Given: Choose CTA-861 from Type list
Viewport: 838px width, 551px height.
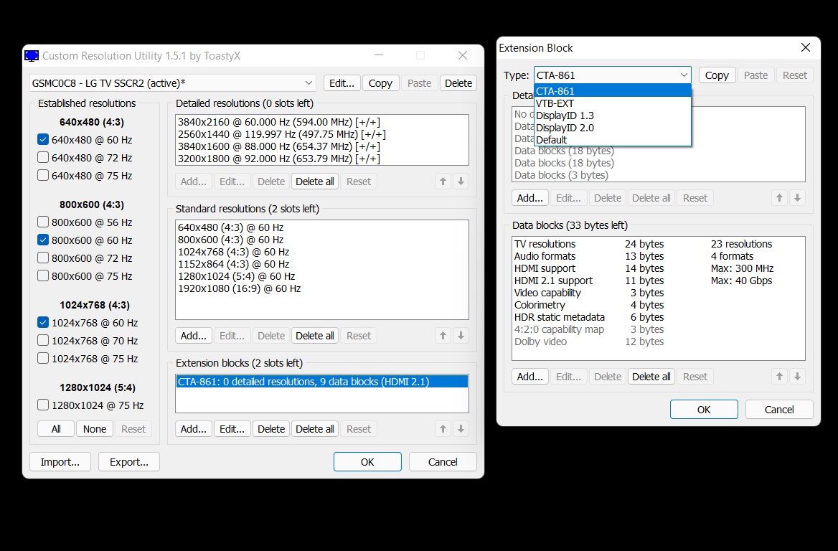Looking at the screenshot, I should click(613, 91).
